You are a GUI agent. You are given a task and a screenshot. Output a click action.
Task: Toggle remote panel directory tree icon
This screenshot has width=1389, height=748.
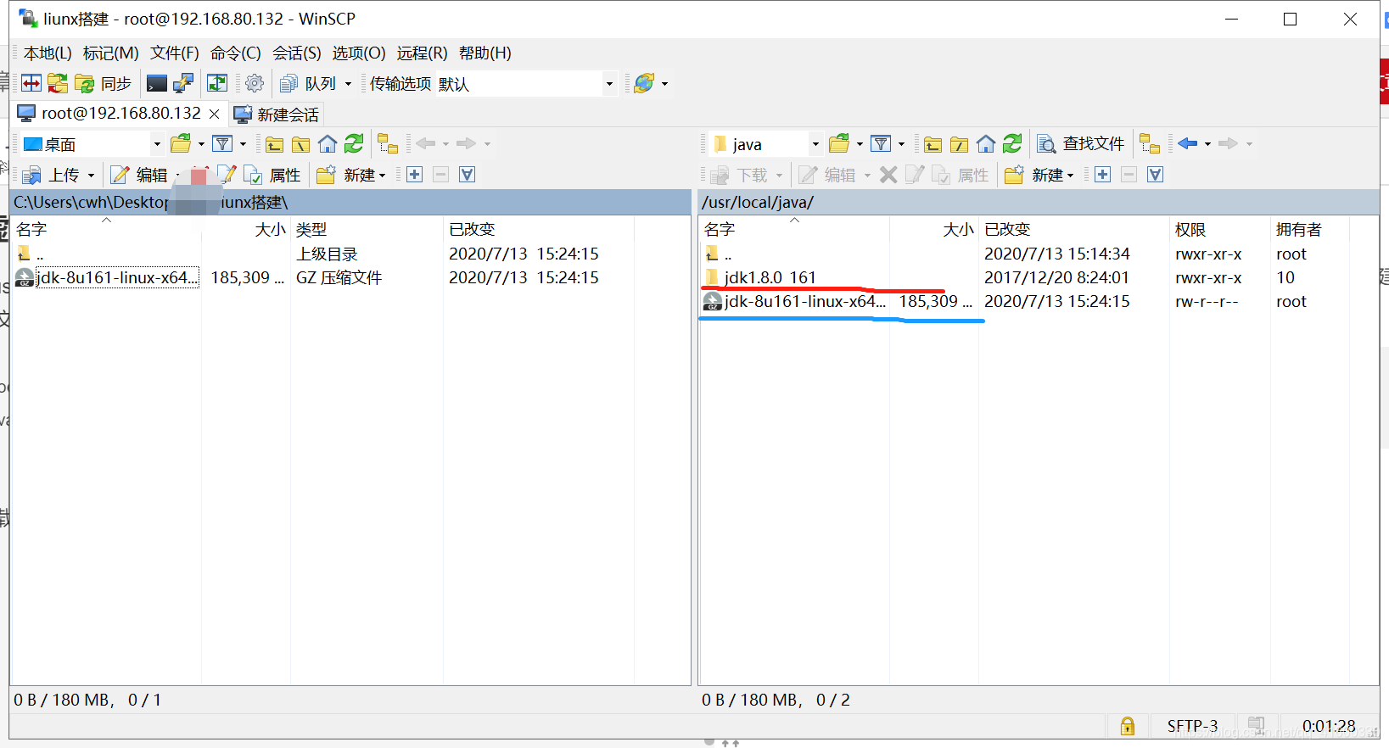pos(1150,144)
